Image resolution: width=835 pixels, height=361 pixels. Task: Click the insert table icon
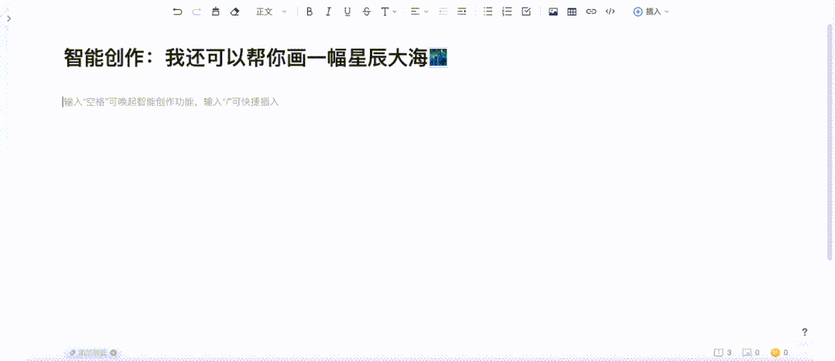(x=572, y=12)
